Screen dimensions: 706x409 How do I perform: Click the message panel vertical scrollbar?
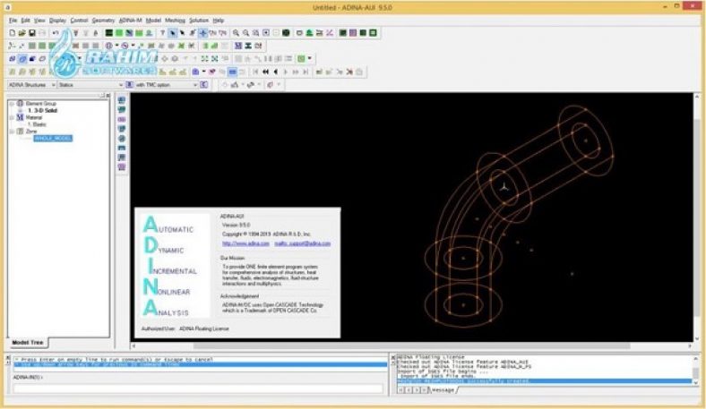click(695, 372)
